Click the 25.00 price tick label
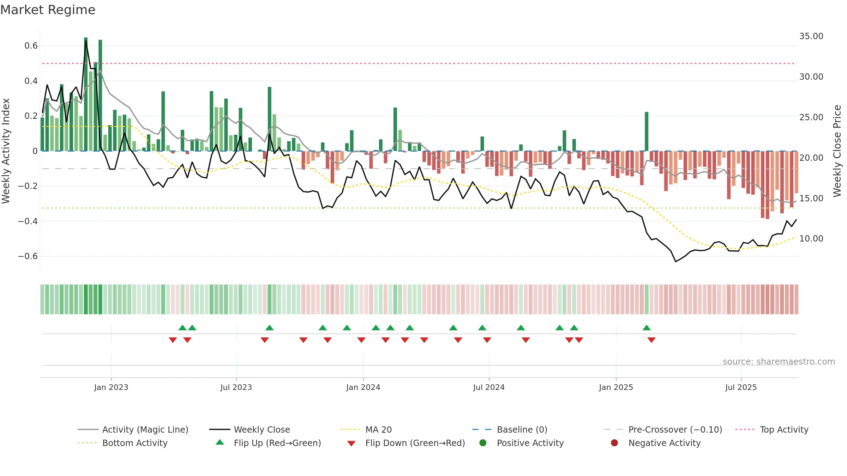Image resolution: width=847 pixels, height=476 pixels. (811, 117)
